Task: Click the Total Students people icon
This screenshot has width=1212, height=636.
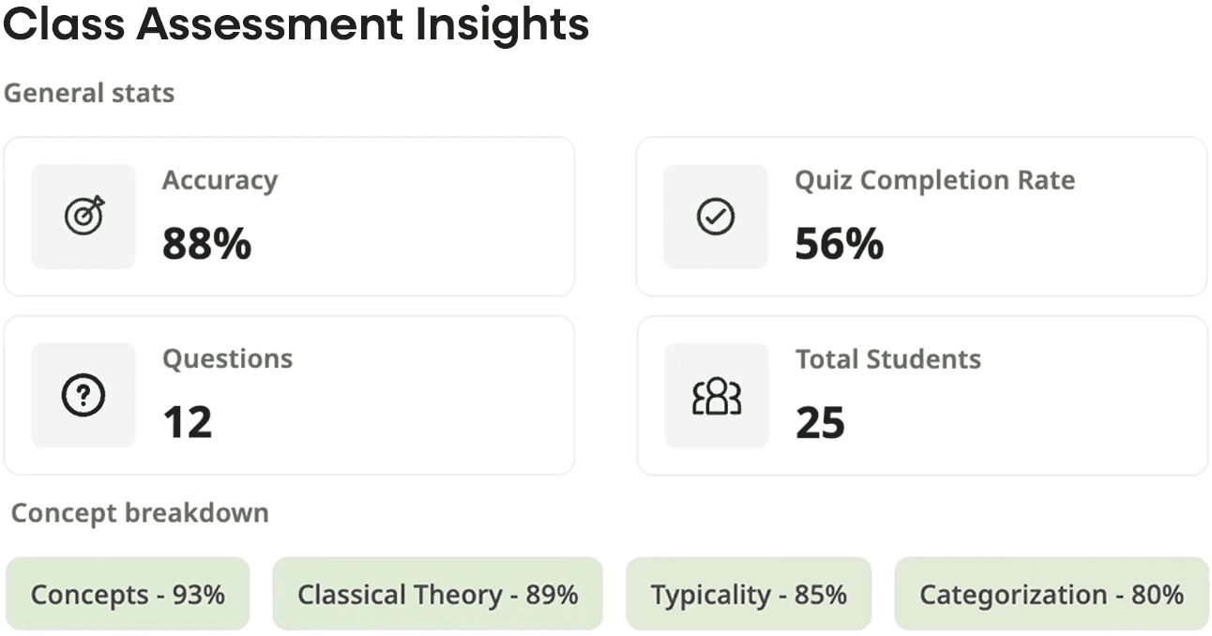Action: (x=717, y=396)
